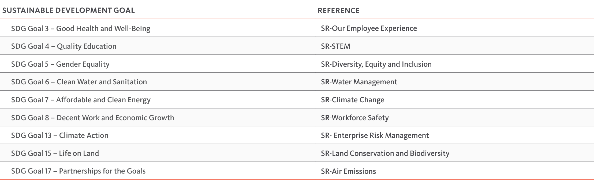The width and height of the screenshot is (594, 192).
Task: Click the Sustainable Development Goal column header
Action: (68, 10)
